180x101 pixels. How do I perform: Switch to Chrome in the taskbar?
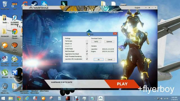coord(19,98)
